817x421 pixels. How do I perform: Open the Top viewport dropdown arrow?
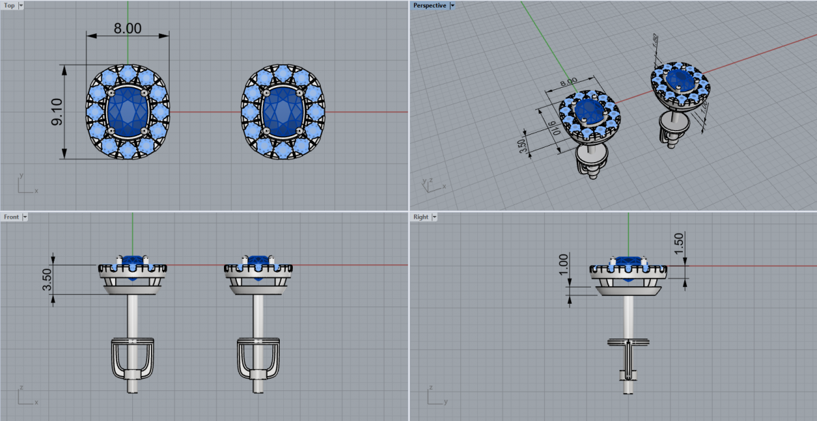click(x=21, y=5)
